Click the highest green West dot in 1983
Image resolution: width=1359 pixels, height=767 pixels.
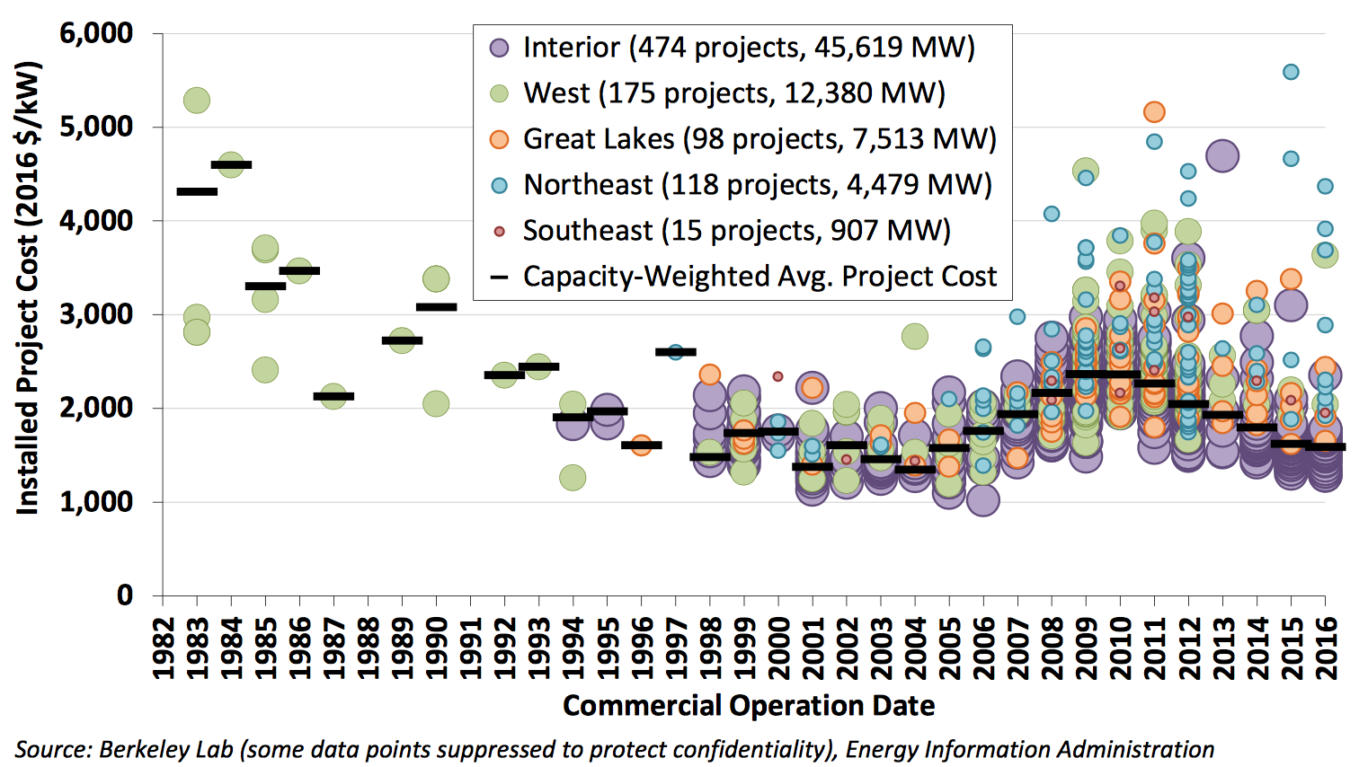tap(197, 100)
